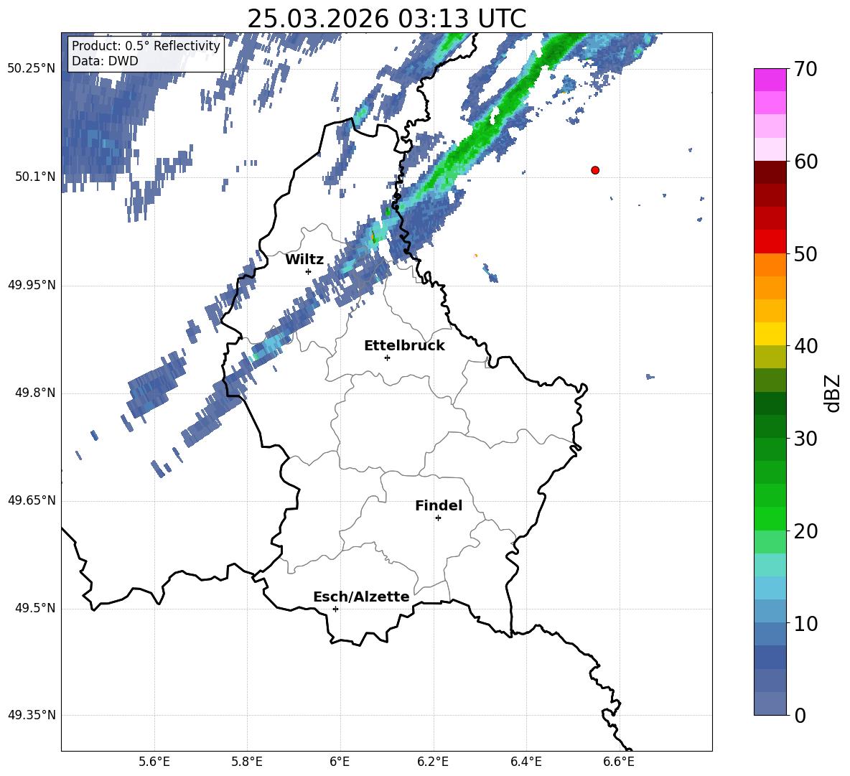The height and width of the screenshot is (776, 850).
Task: Click the 49.95°N latitude label
Action: pos(32,285)
